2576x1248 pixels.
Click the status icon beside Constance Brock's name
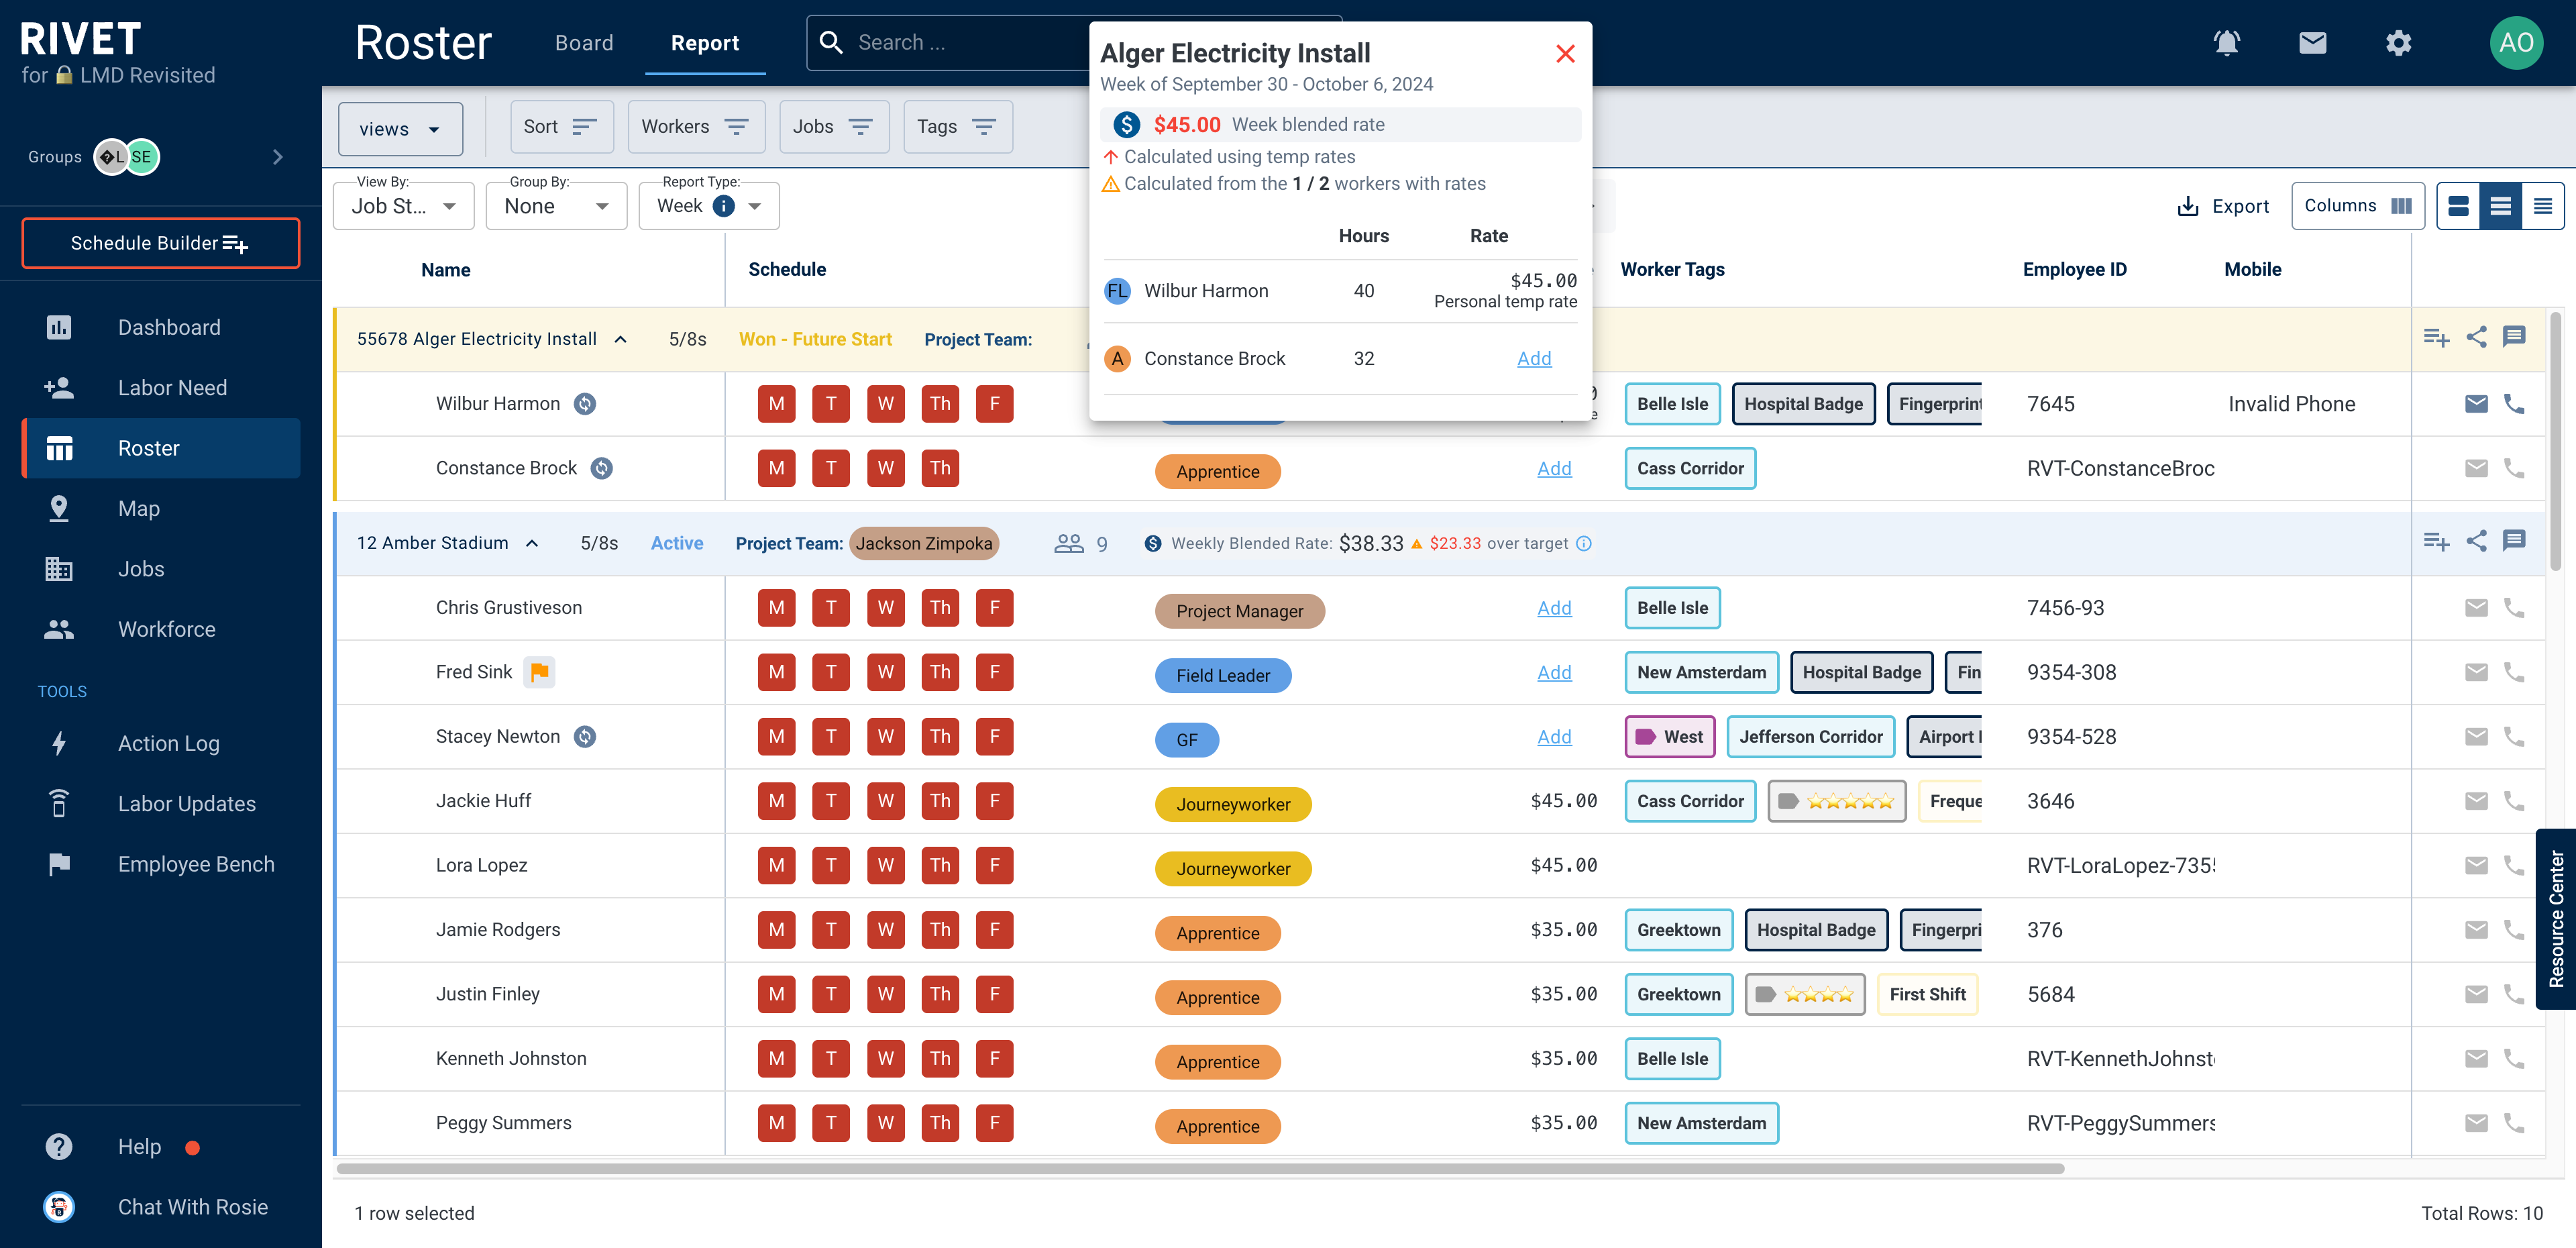pos(601,468)
